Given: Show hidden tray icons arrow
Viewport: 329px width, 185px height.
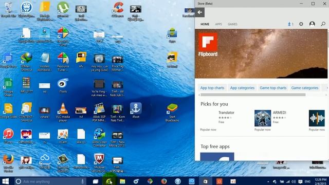Looking at the screenshot, I should [x=268, y=181].
